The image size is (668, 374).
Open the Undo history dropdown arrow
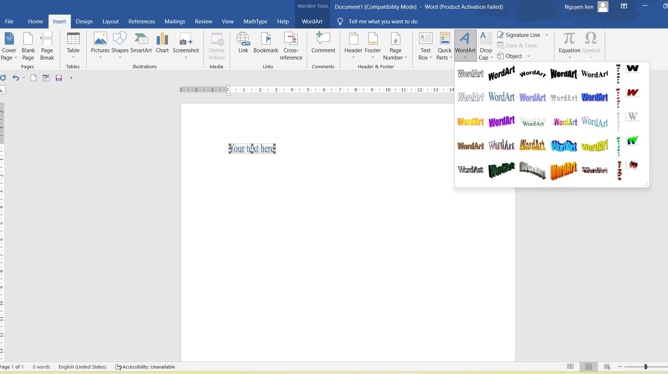pos(24,78)
